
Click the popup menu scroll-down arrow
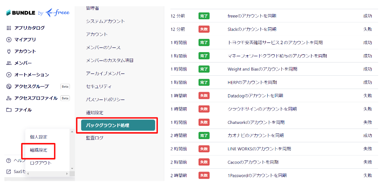pyautogui.click(x=72, y=169)
